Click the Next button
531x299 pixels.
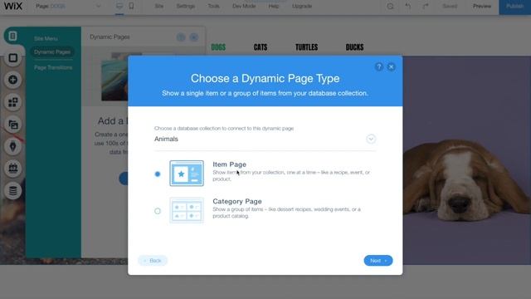pyautogui.click(x=378, y=260)
